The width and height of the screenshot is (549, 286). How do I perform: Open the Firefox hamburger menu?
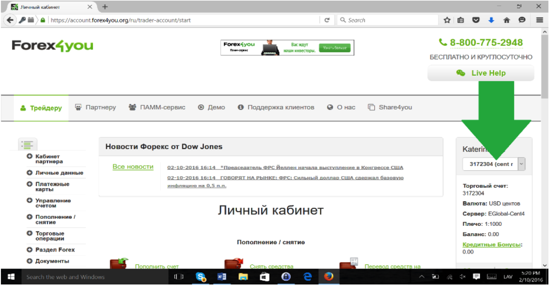click(539, 20)
